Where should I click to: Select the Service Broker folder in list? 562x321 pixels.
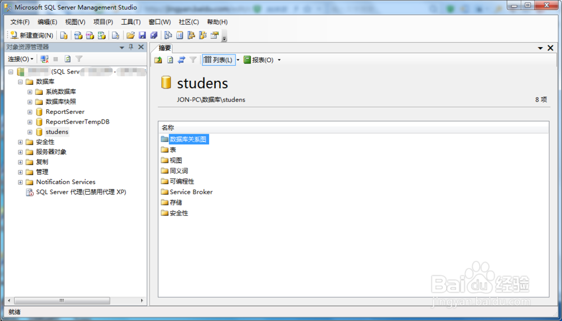coord(191,192)
